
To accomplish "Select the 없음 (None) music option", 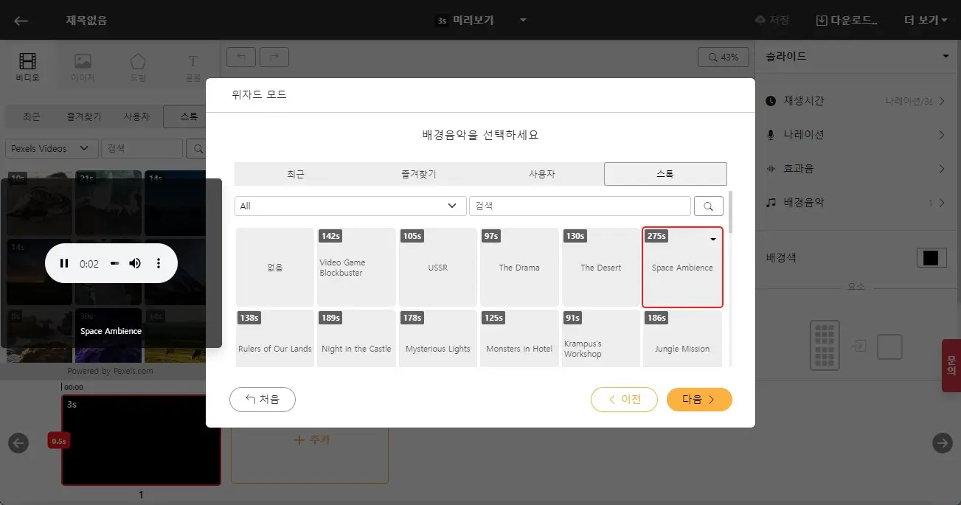I will click(x=274, y=267).
